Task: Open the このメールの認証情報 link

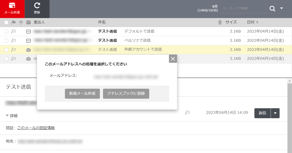Action: [x=36, y=128]
